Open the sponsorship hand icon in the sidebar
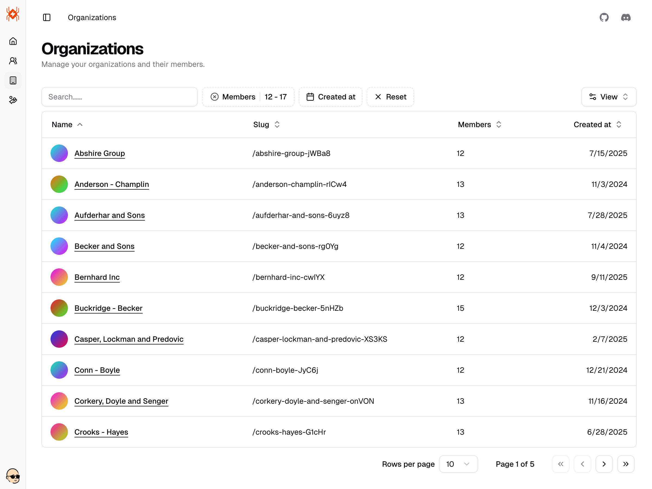 point(13,100)
